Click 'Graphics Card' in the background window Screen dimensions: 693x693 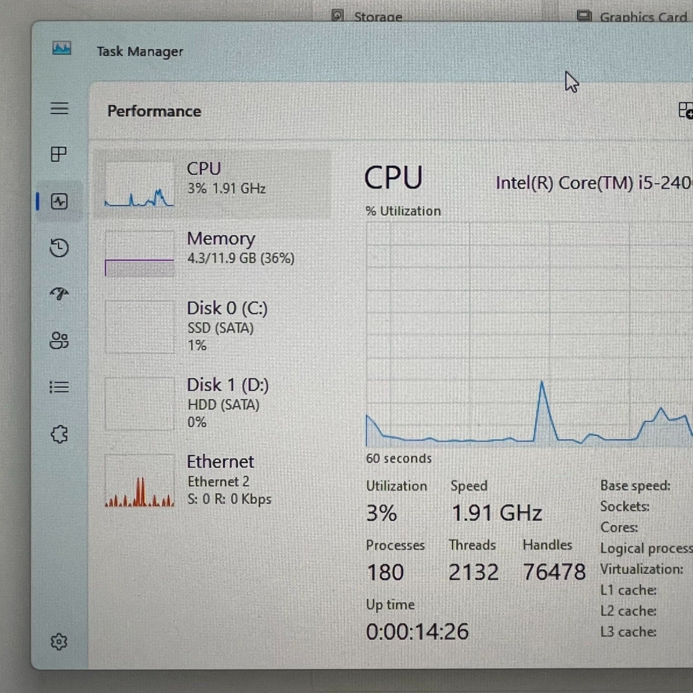644,18
